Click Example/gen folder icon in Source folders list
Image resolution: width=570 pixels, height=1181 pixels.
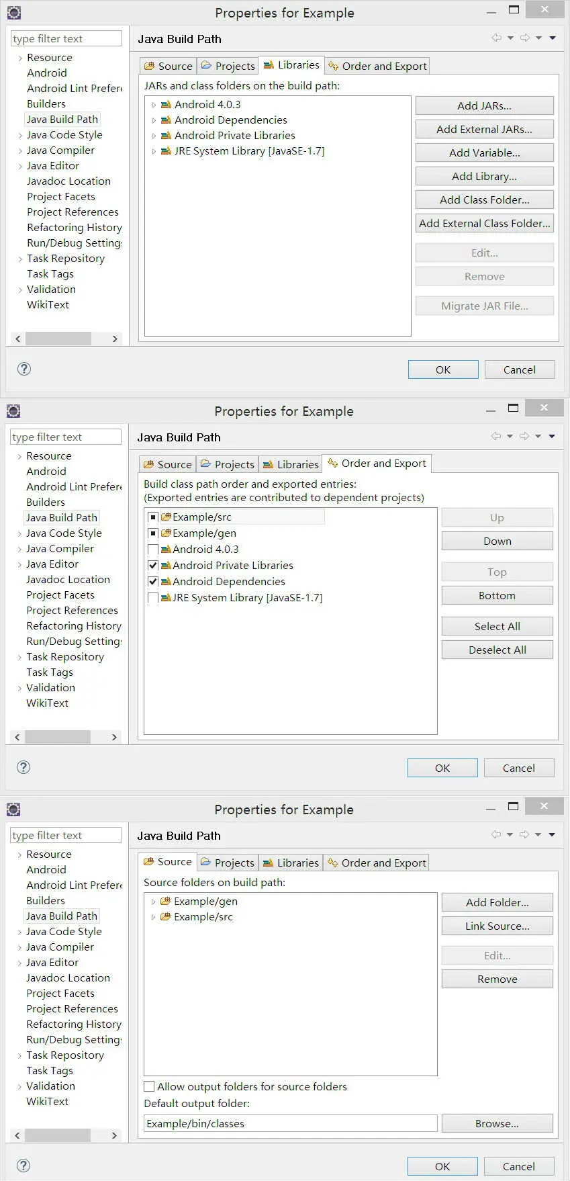165,901
